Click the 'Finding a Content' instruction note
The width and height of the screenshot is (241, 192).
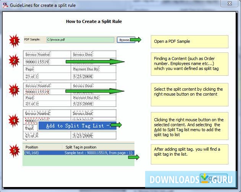(x=189, y=64)
